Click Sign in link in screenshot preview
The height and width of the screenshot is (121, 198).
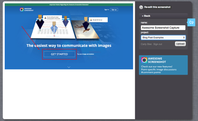(x=106, y=10)
